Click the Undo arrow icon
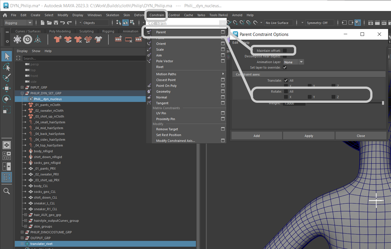This screenshot has width=391, height=249. coord(62,23)
